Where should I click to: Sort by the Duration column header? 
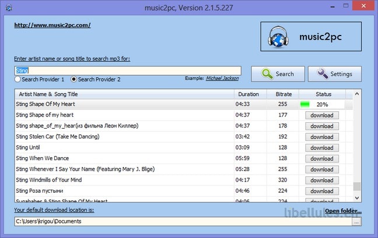[x=250, y=94]
